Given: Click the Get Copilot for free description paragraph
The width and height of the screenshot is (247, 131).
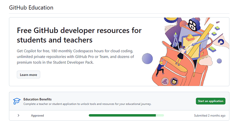Looking at the screenshot, I should click(76, 57).
